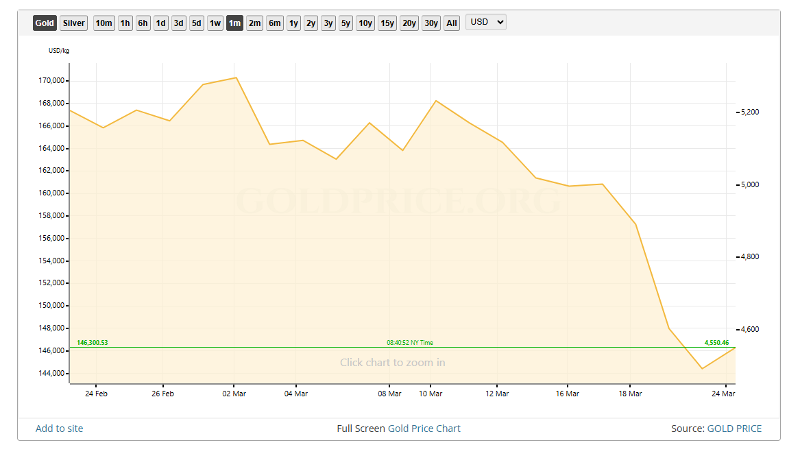Open the GOLD PRICE source link
The width and height of the screenshot is (800, 458).
pyautogui.click(x=734, y=429)
